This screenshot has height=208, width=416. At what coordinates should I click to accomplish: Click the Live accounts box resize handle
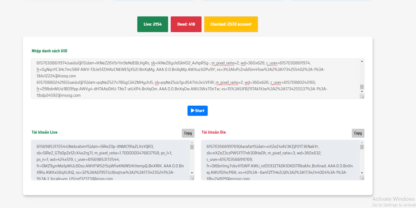pyautogui.click(x=192, y=178)
